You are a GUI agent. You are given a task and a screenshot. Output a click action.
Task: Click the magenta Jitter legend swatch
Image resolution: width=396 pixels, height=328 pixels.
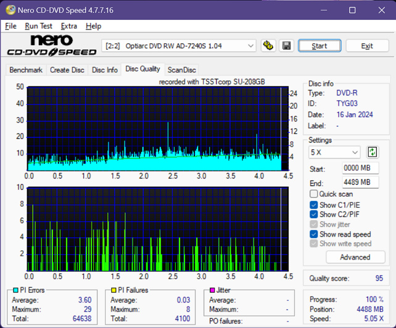212,290
